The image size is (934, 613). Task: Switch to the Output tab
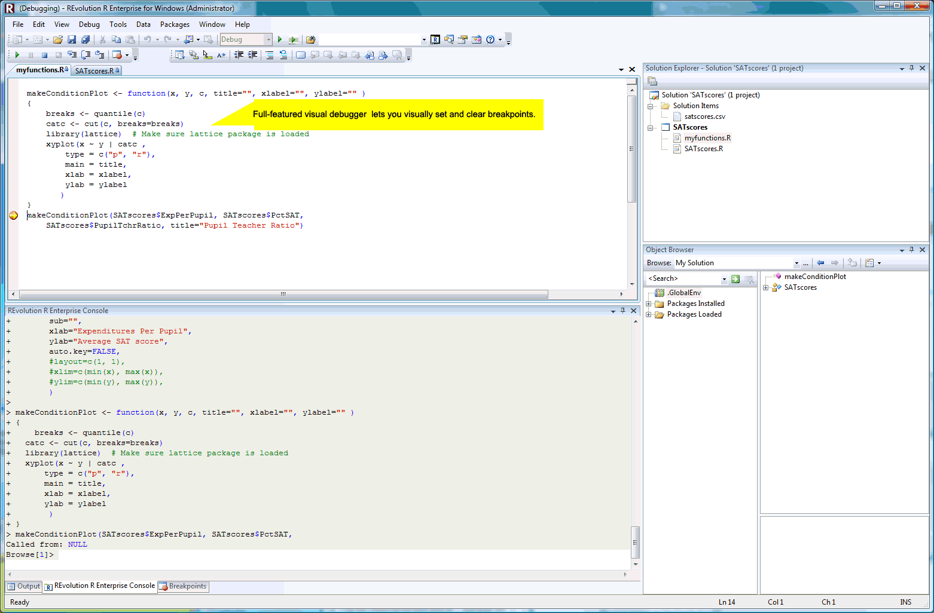(x=24, y=587)
